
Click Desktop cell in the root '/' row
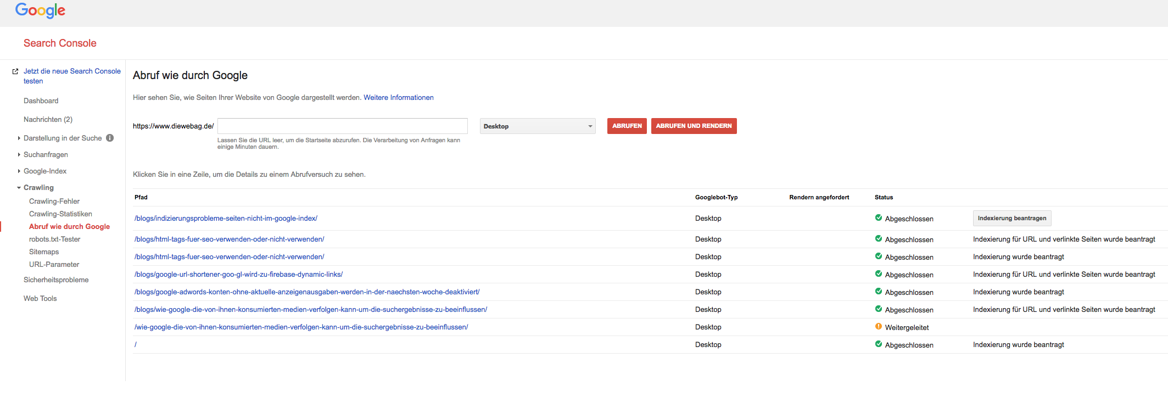708,344
